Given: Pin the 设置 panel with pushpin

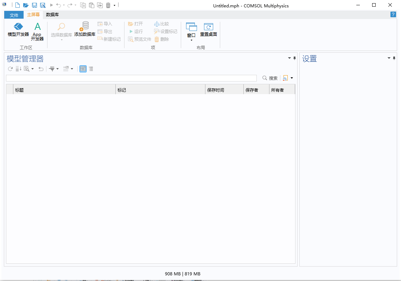Looking at the screenshot, I should (394, 58).
